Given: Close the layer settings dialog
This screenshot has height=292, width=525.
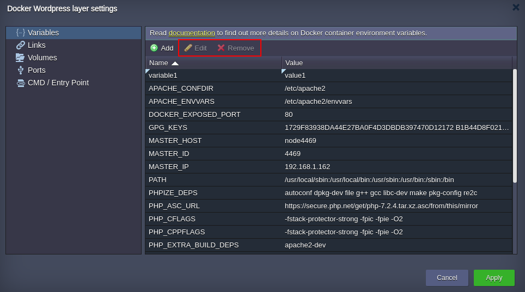Looking at the screenshot, I should (x=516, y=8).
